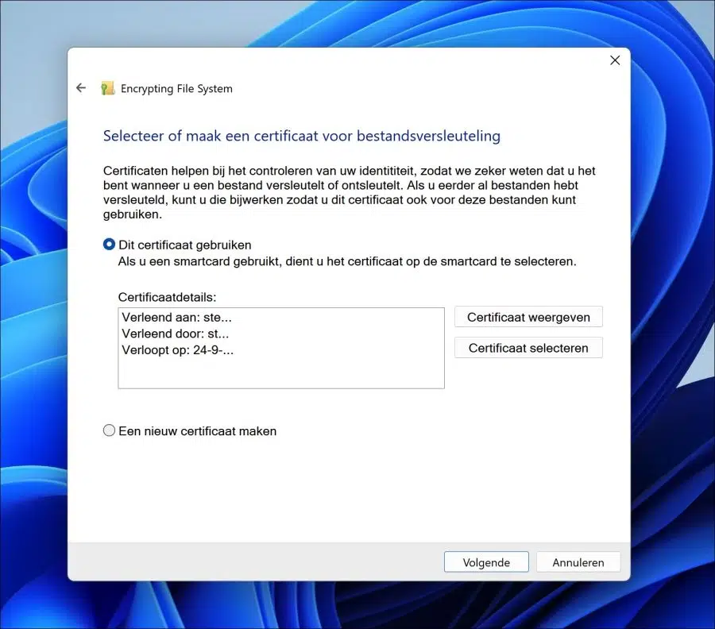The width and height of the screenshot is (715, 629).
Task: Click the smartcard instruction text
Action: pyautogui.click(x=347, y=261)
